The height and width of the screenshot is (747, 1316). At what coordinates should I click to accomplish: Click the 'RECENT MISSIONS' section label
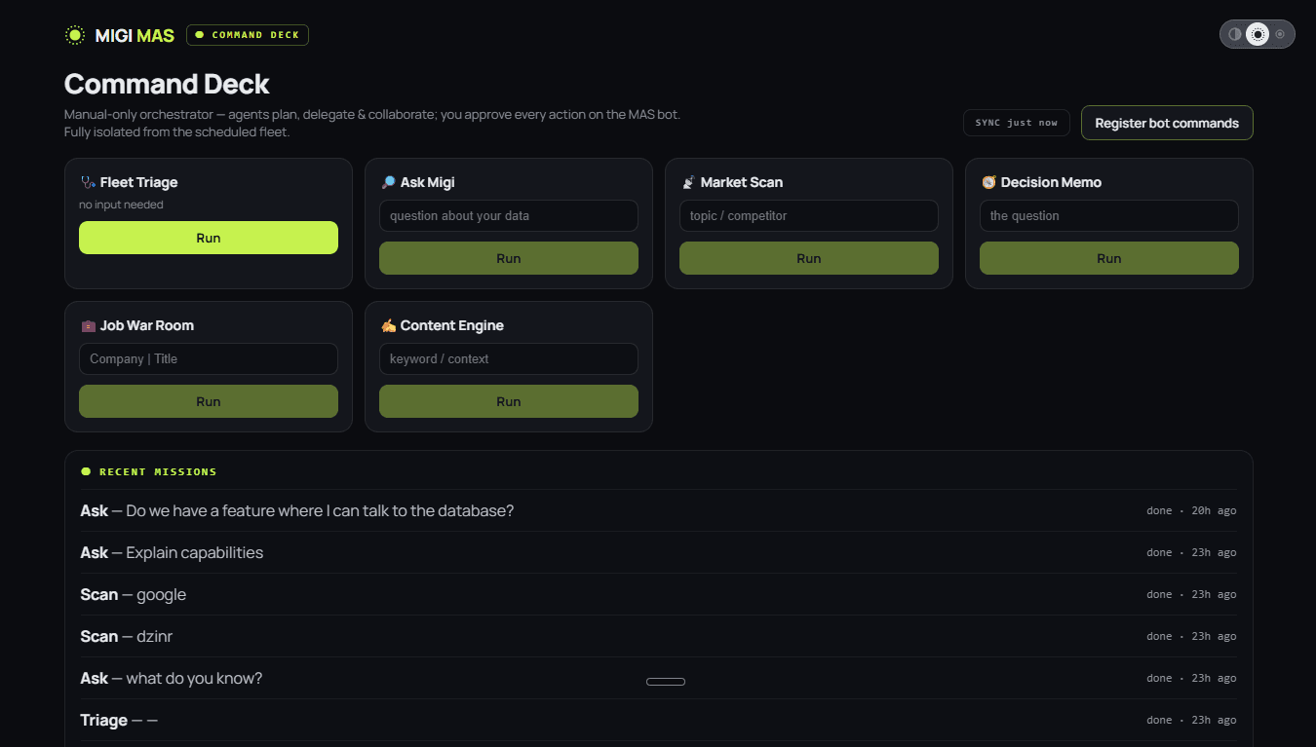click(158, 471)
